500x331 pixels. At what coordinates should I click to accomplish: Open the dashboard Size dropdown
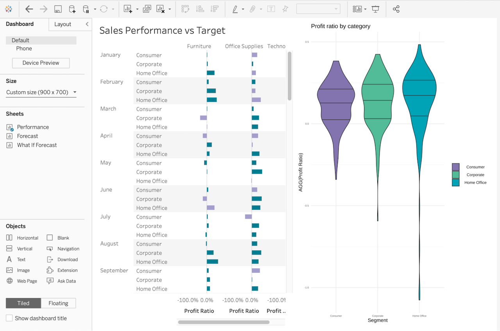click(41, 92)
